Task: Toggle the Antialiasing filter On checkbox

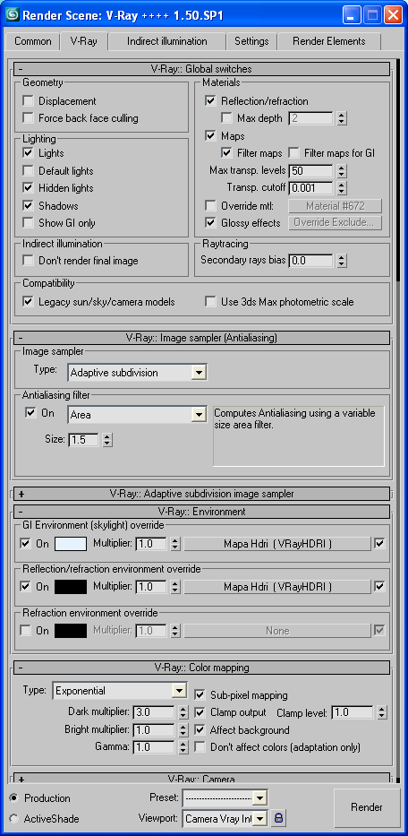Action: (x=30, y=413)
